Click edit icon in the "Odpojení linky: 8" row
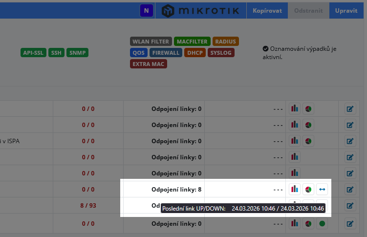 pos(350,189)
